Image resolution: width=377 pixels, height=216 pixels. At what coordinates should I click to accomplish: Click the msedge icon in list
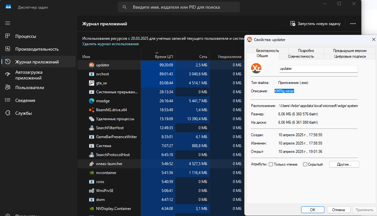click(91, 101)
